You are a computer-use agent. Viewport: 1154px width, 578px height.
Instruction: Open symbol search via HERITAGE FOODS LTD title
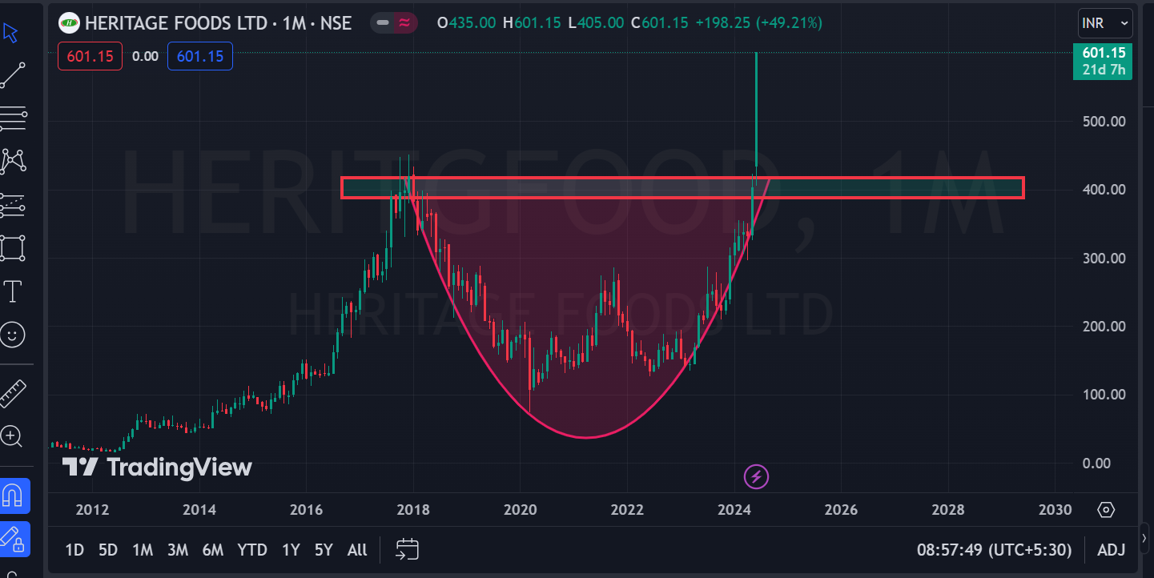coord(175,23)
